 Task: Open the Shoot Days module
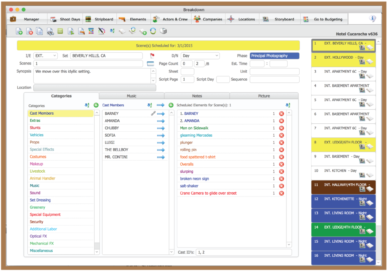[65, 19]
